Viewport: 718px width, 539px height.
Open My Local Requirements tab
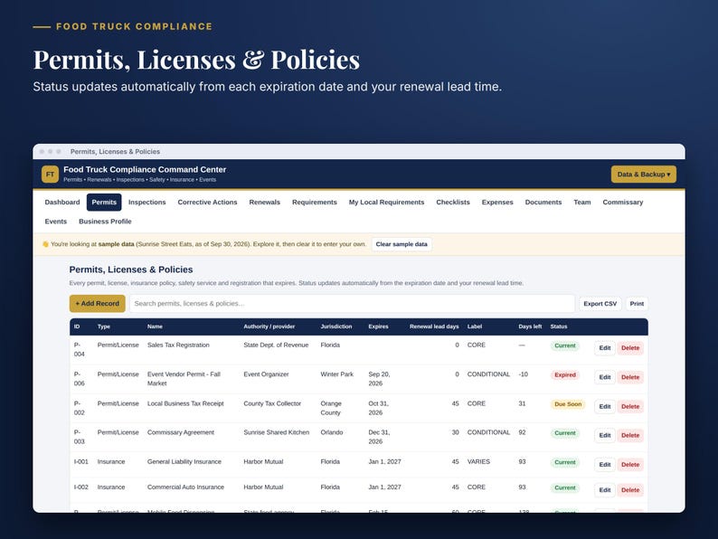click(x=386, y=202)
